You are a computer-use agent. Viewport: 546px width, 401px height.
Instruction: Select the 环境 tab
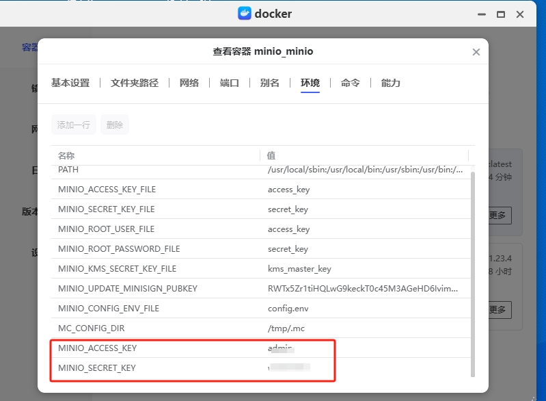pyautogui.click(x=310, y=83)
